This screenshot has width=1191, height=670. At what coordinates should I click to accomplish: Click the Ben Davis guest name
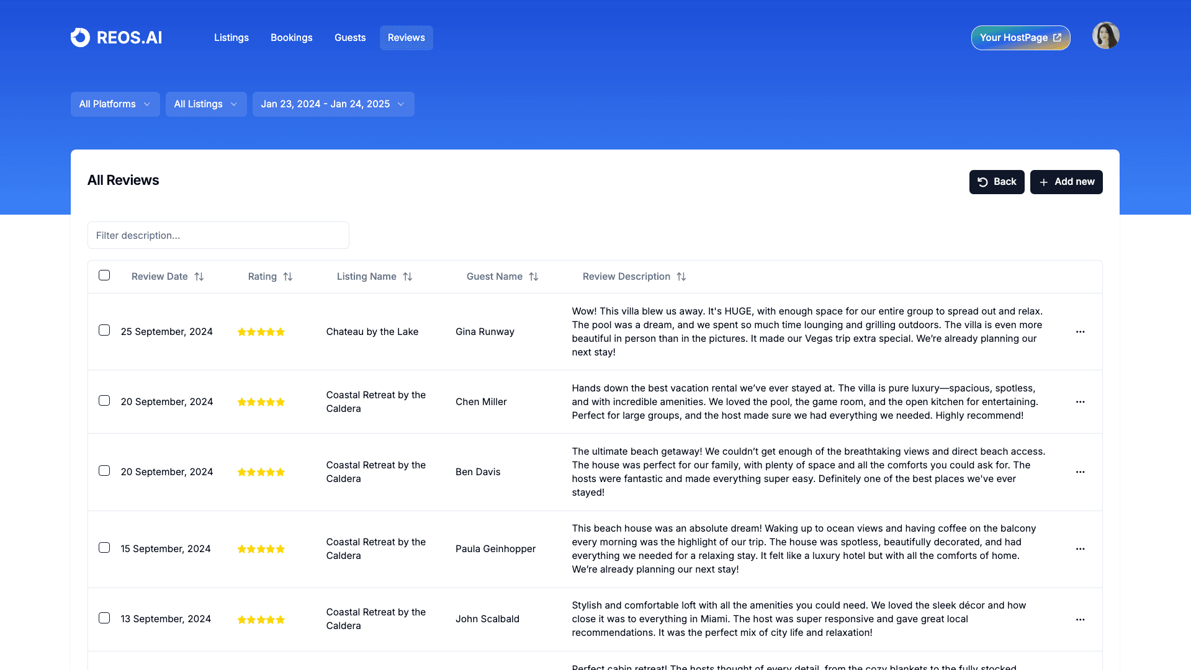pos(478,472)
